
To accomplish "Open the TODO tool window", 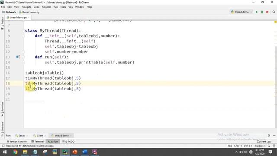I will [68, 142].
